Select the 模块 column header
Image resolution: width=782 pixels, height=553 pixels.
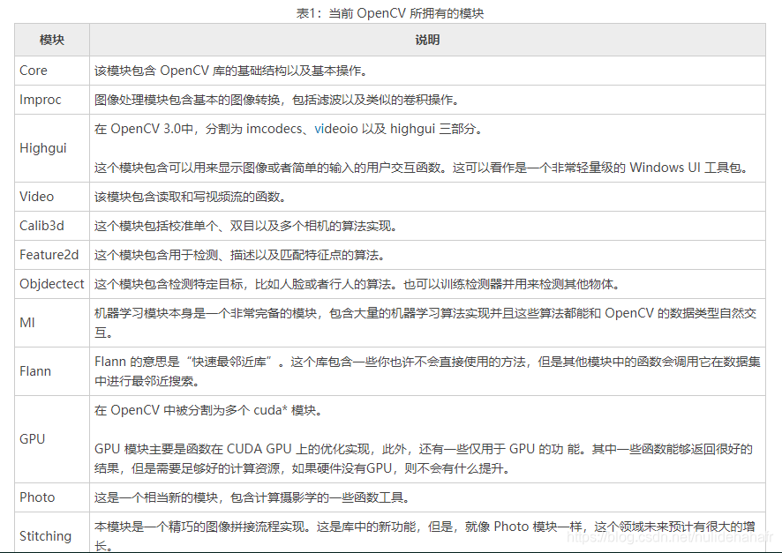[x=52, y=40]
